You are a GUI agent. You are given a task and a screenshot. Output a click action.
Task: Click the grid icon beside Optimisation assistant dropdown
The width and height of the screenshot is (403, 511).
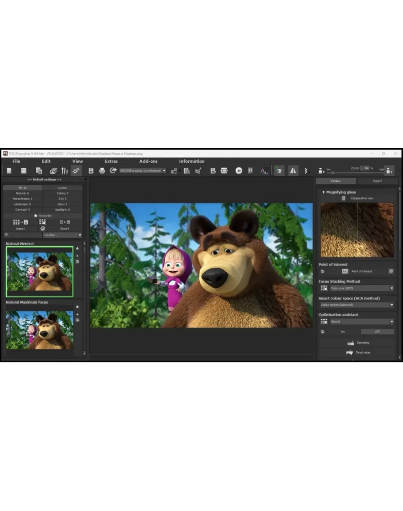tap(324, 322)
